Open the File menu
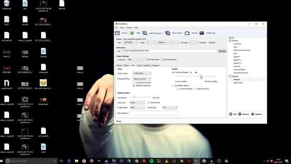291x164 pixels. (x=116, y=27)
